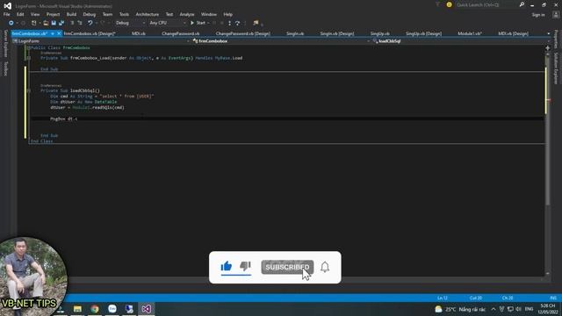Click the Start debugging button
Image resolution: width=562 pixels, height=316 pixels.
198,23
